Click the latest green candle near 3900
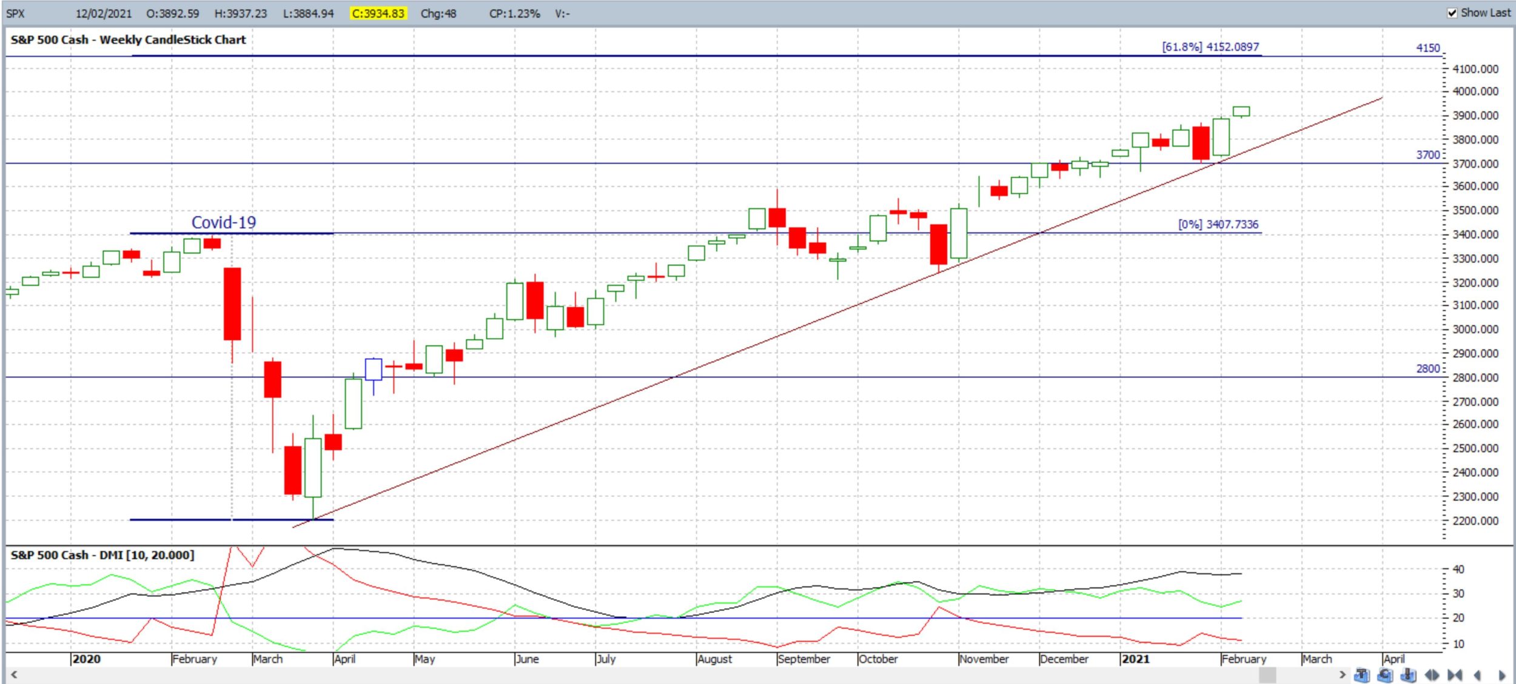The width and height of the screenshot is (1516, 684). [x=1241, y=111]
